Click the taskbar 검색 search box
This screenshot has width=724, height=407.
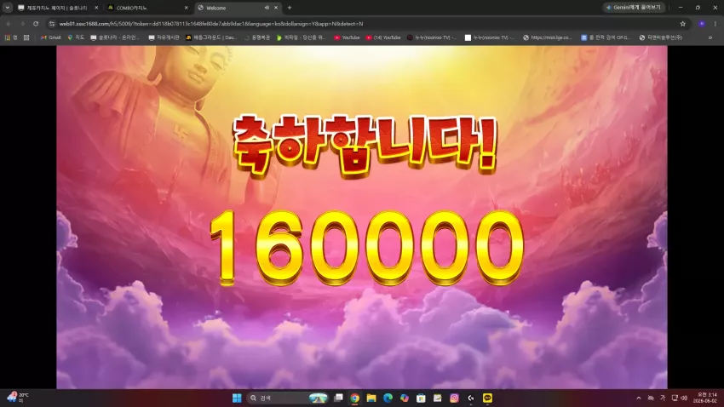pos(287,398)
